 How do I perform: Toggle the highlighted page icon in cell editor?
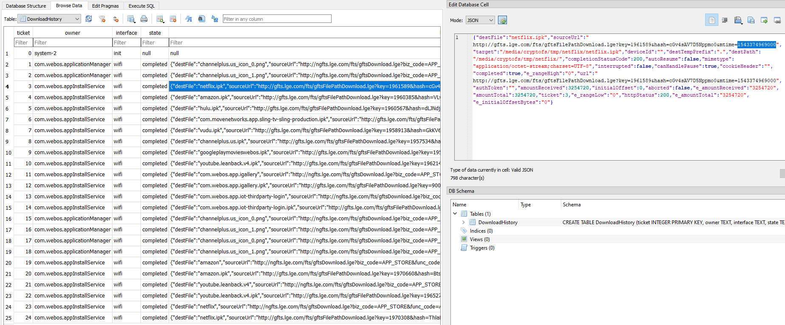pos(712,20)
